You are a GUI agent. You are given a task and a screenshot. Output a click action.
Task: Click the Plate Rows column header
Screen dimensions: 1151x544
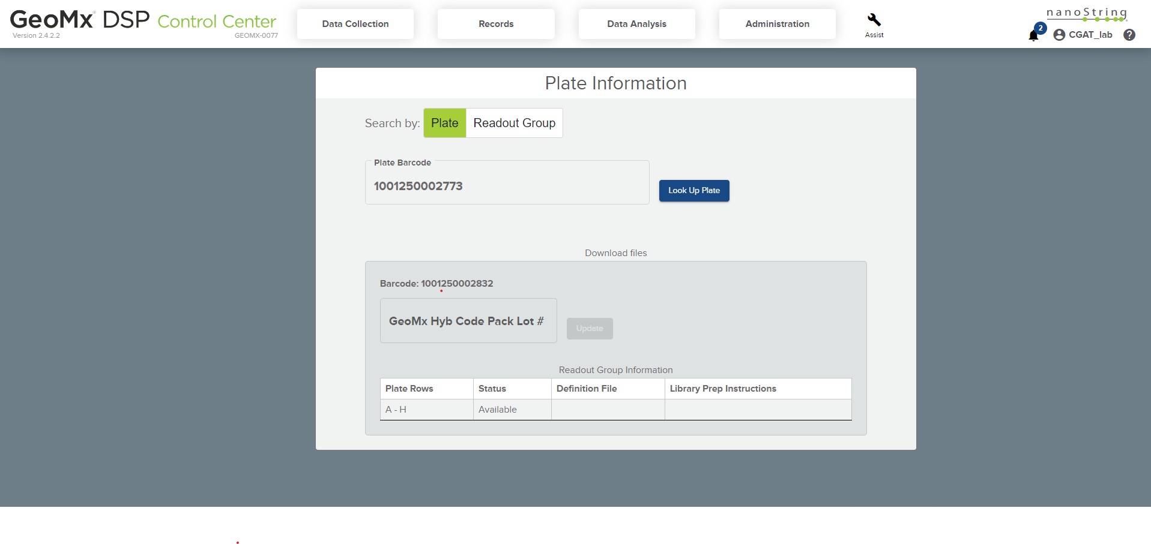coord(427,389)
